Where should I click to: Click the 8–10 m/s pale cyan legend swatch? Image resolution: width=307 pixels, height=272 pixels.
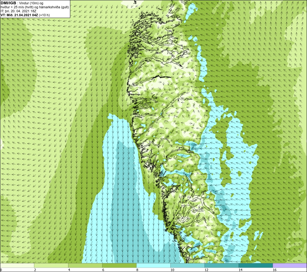(x=153, y=265)
